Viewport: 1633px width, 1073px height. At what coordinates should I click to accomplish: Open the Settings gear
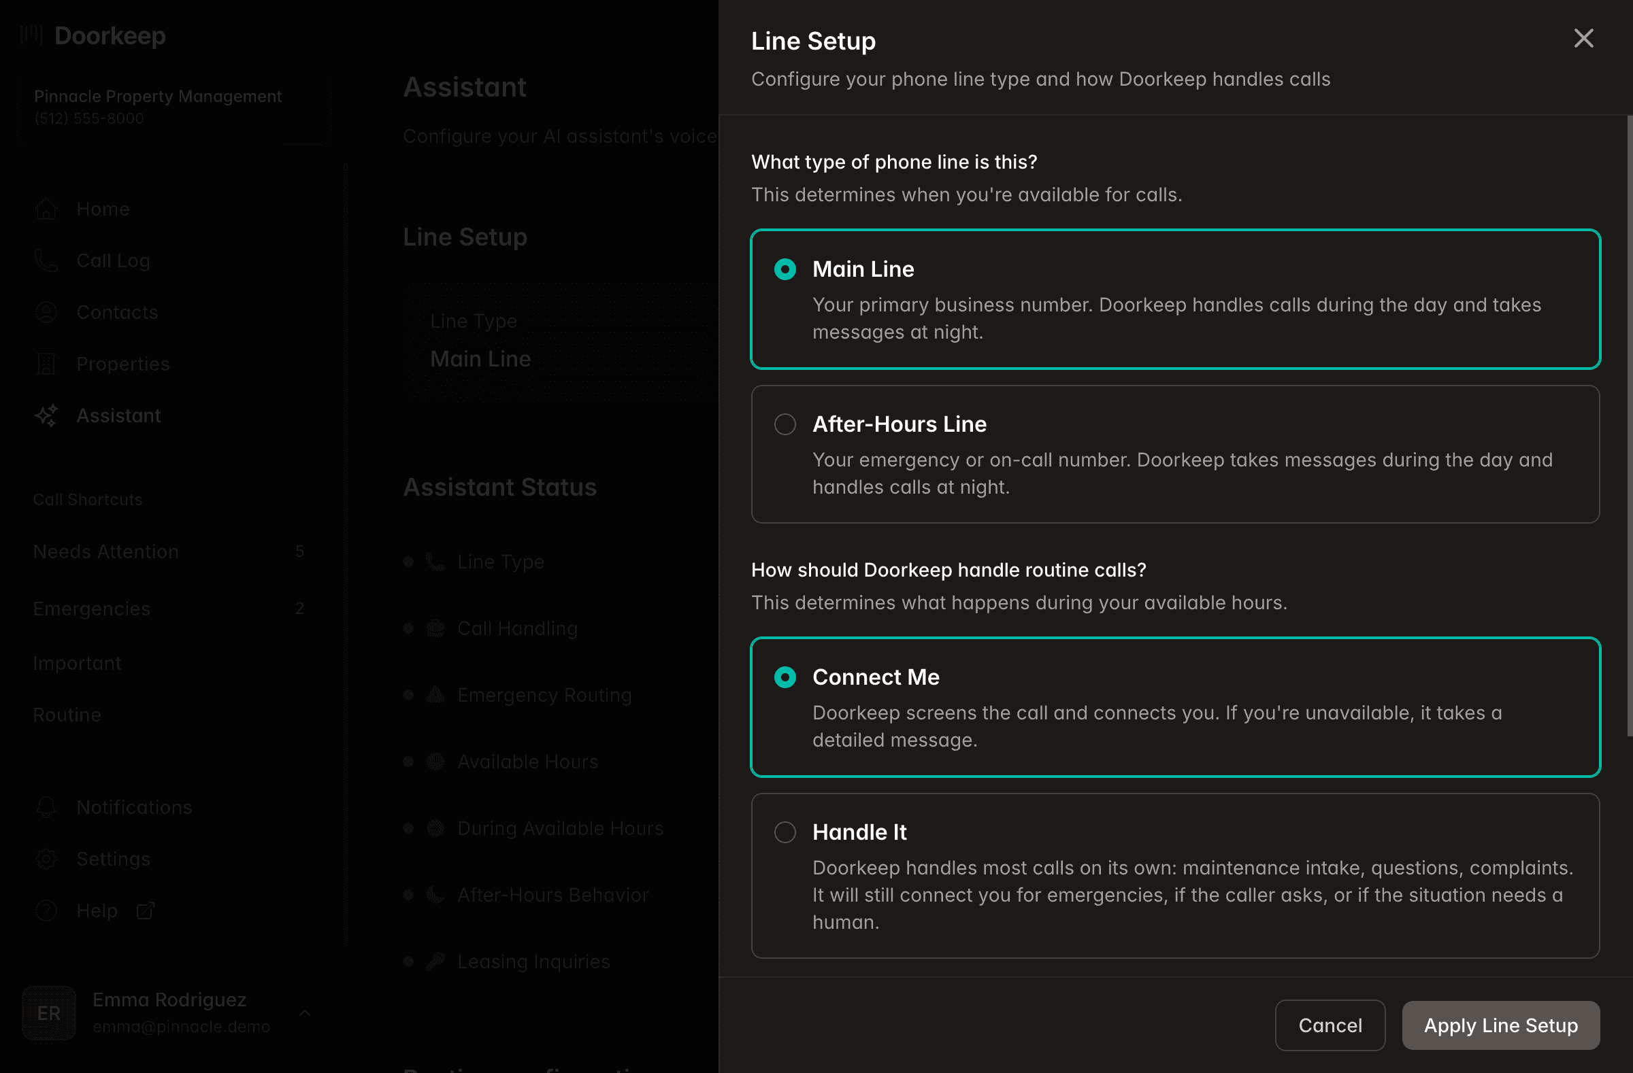click(46, 858)
